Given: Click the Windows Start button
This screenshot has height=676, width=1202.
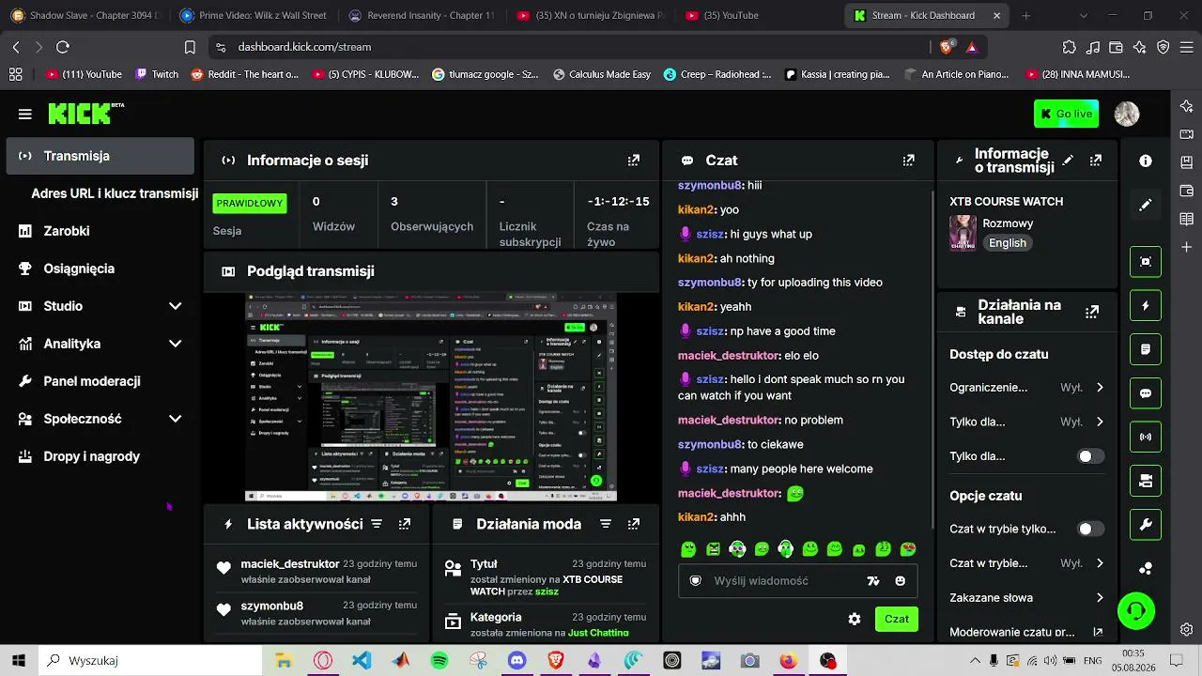Looking at the screenshot, I should 19,660.
